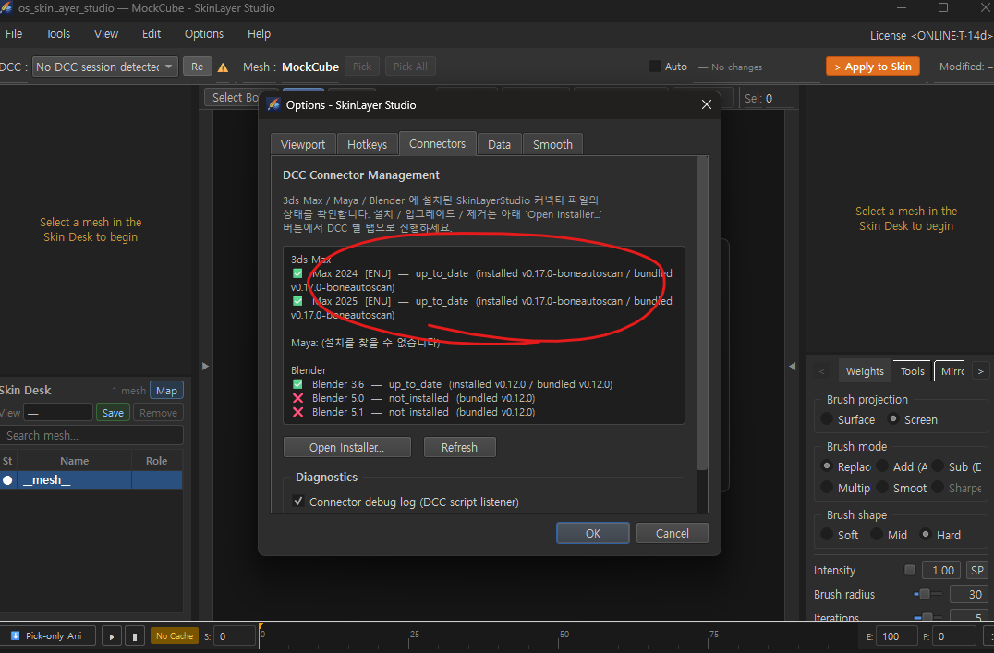Click the DCC warning triangle icon

tap(223, 67)
